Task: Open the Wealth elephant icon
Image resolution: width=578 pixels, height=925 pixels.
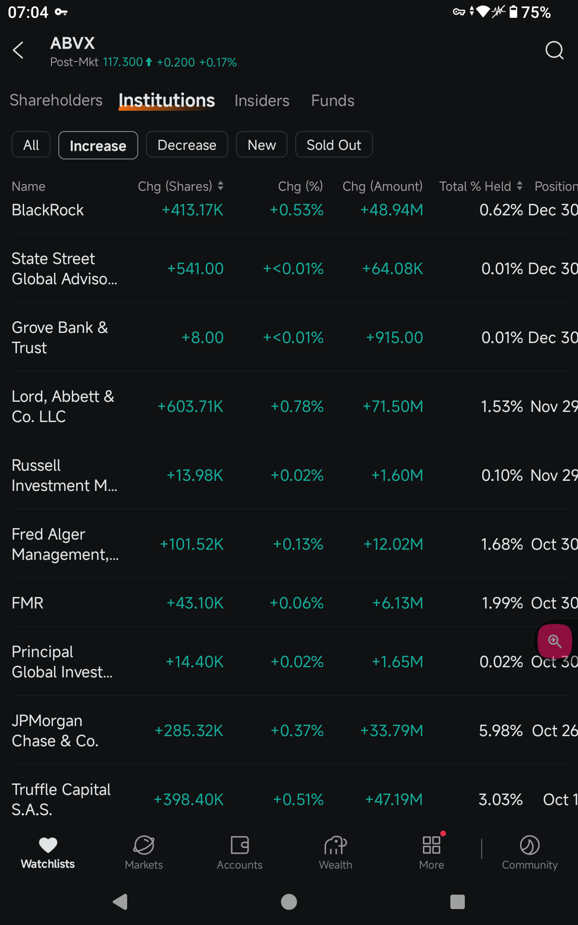Action: coord(335,845)
